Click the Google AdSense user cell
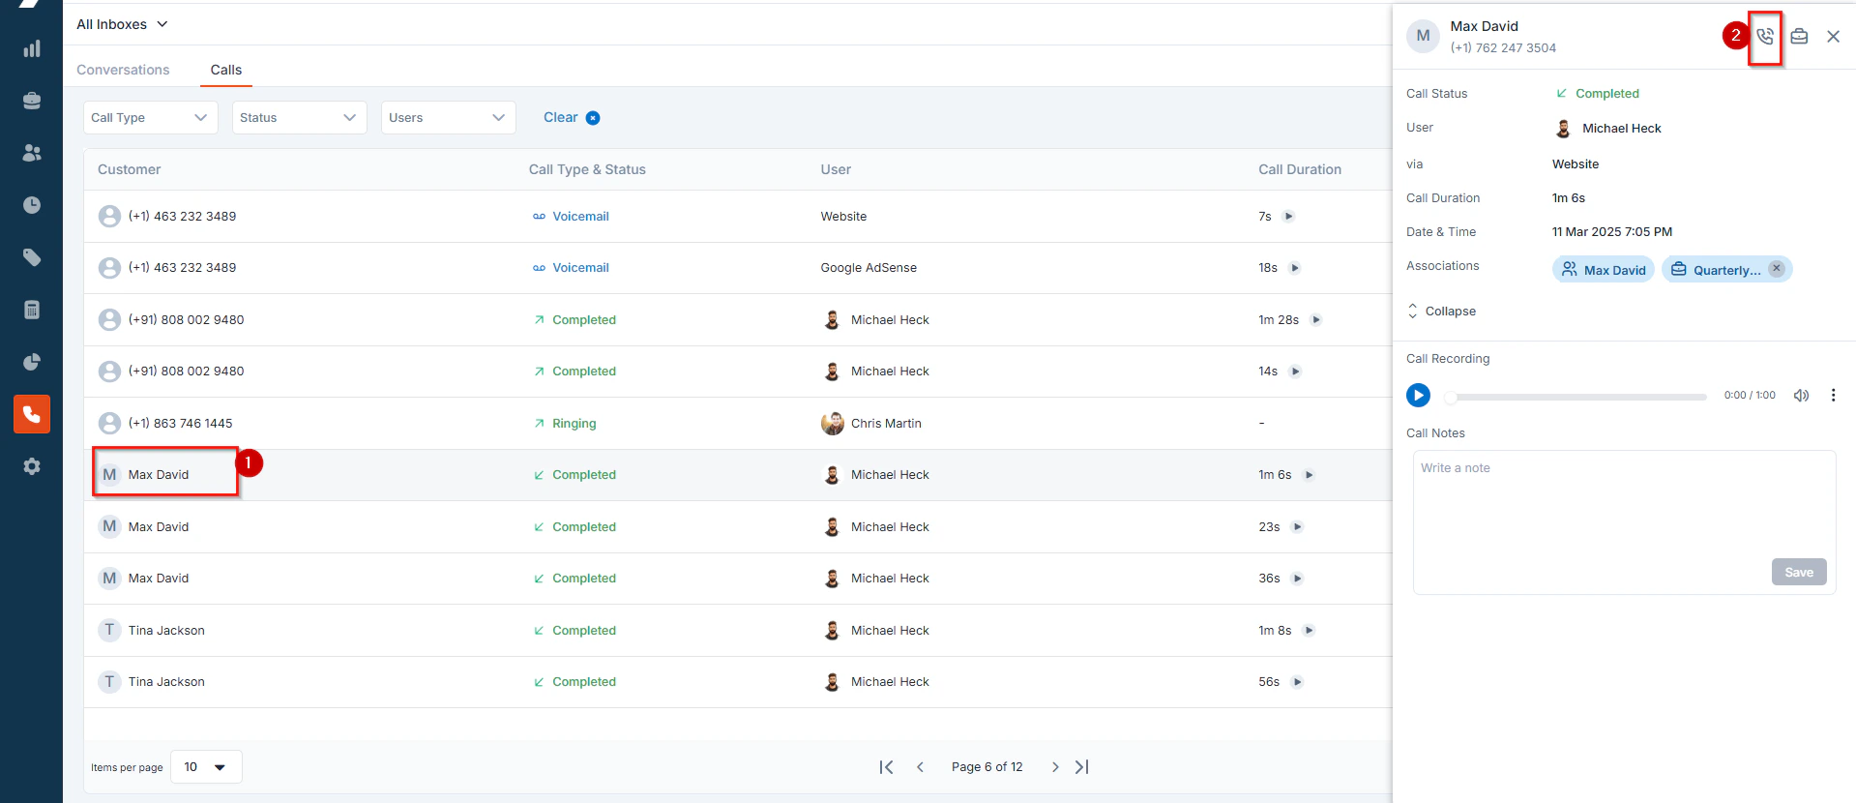 point(869,268)
